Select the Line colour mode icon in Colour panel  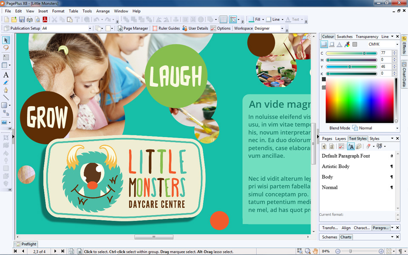pyautogui.click(x=332, y=44)
